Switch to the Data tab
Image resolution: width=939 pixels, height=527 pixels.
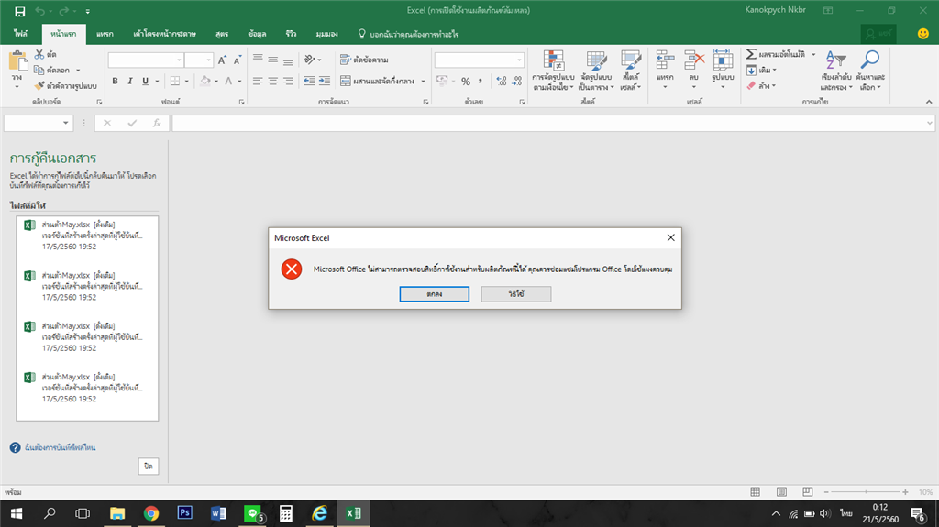point(258,34)
